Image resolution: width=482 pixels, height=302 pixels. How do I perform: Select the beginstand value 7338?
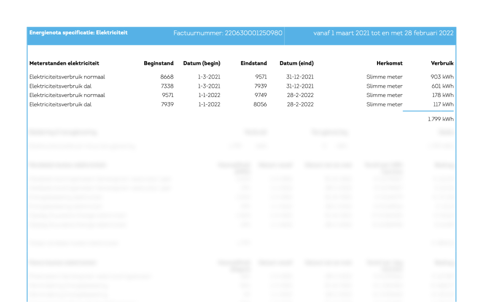pyautogui.click(x=167, y=86)
